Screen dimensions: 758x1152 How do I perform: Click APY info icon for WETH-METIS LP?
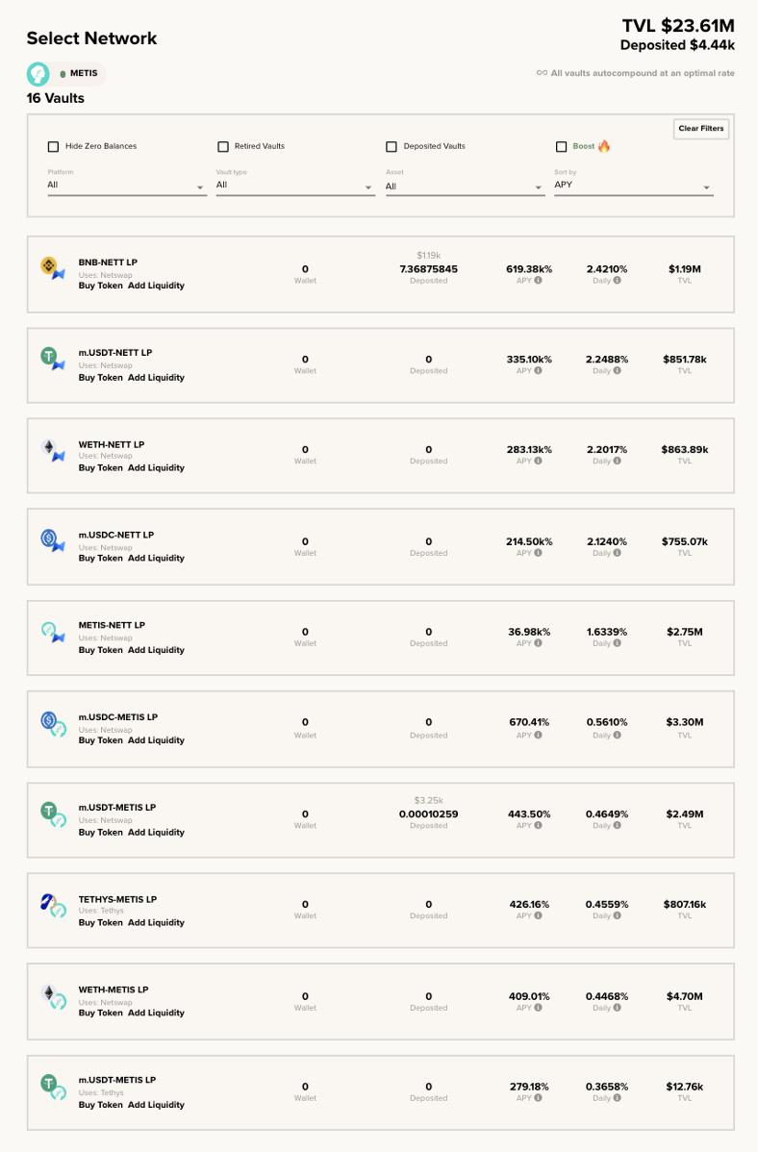(x=538, y=1008)
